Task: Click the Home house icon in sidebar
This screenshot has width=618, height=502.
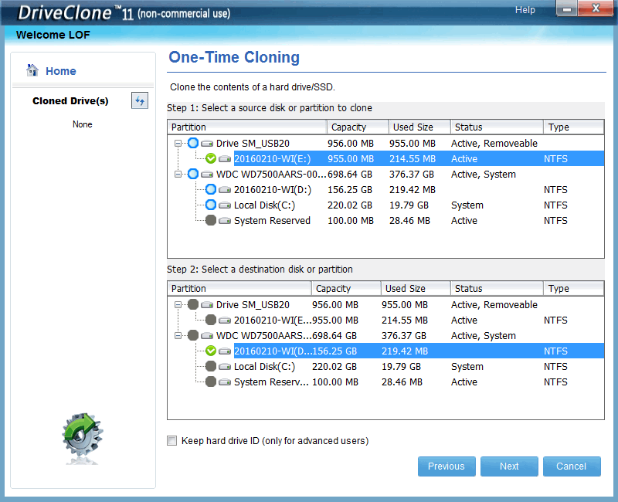Action: pyautogui.click(x=32, y=70)
